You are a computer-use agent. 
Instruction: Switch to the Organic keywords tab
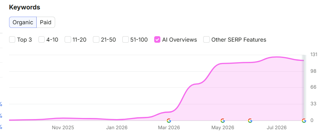tap(23, 22)
